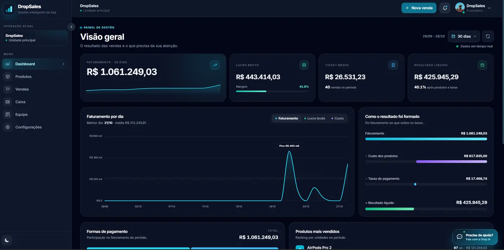The height and width of the screenshot is (250, 504).
Task: Open the DropSales Unidade principal operation selector
Action: pyautogui.click(x=35, y=38)
